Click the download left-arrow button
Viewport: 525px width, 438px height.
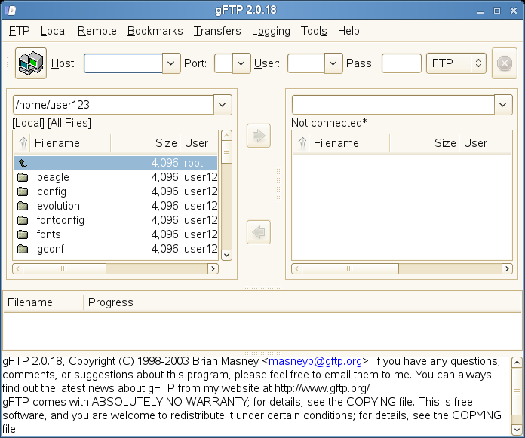259,232
